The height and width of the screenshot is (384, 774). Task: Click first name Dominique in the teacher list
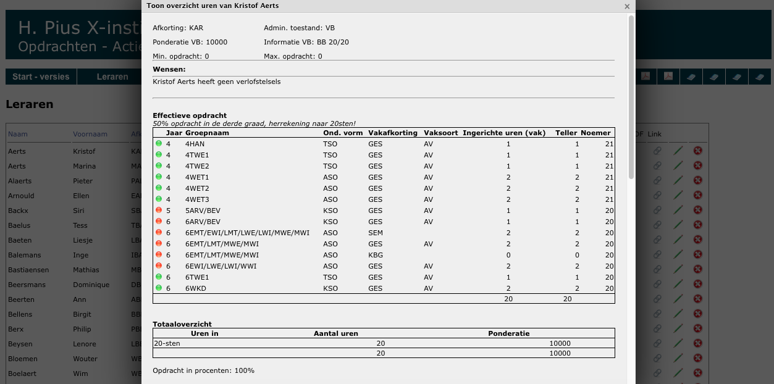[x=91, y=285]
